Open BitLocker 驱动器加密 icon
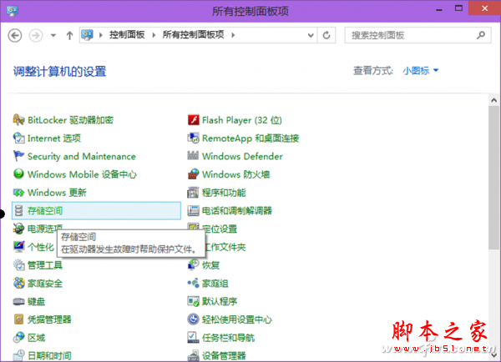The image size is (501, 362). (x=19, y=120)
